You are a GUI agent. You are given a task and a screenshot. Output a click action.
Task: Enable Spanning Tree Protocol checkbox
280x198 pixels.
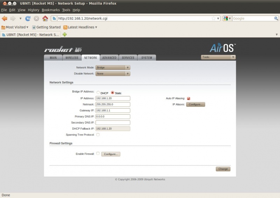[98, 134]
